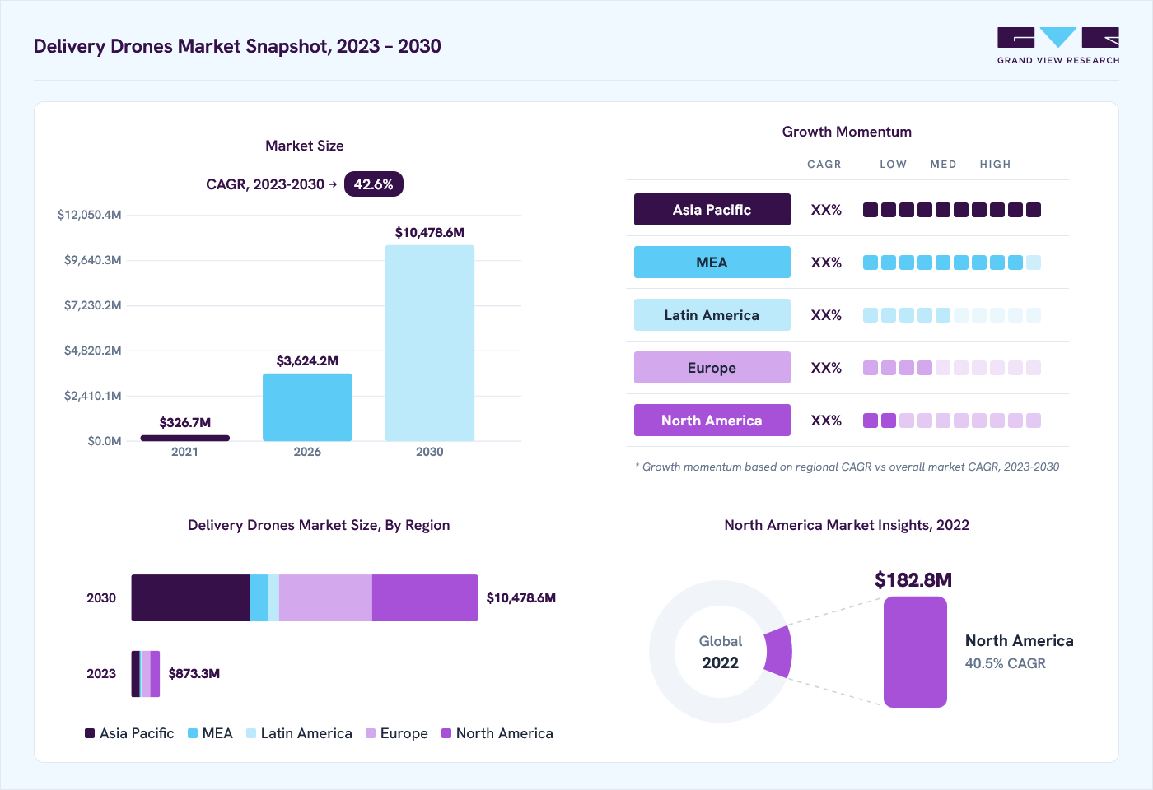Select the Latin America region label box

point(712,315)
